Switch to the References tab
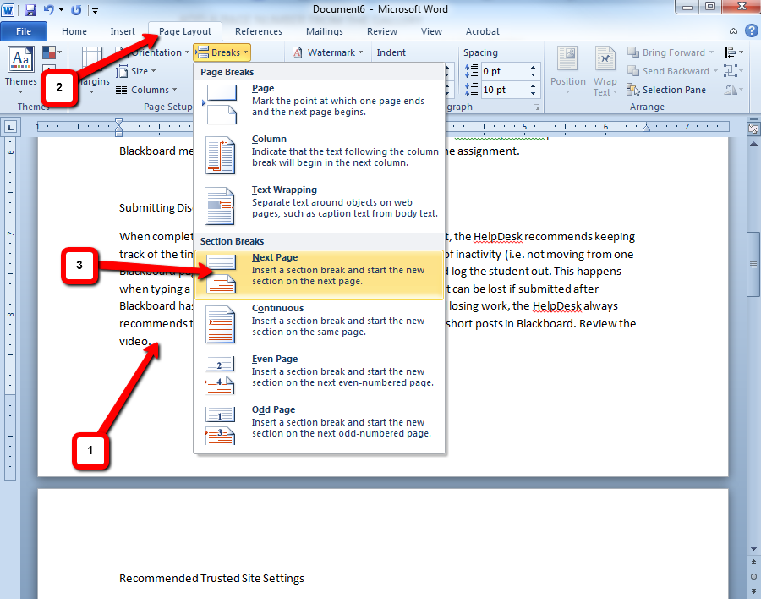 (258, 30)
